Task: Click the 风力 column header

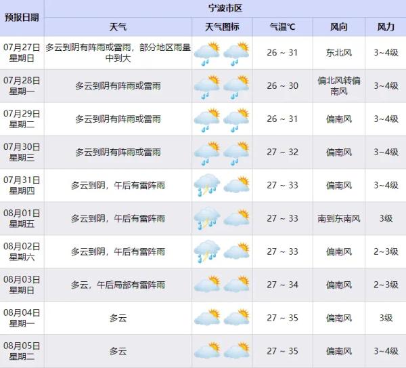Action: [386, 27]
